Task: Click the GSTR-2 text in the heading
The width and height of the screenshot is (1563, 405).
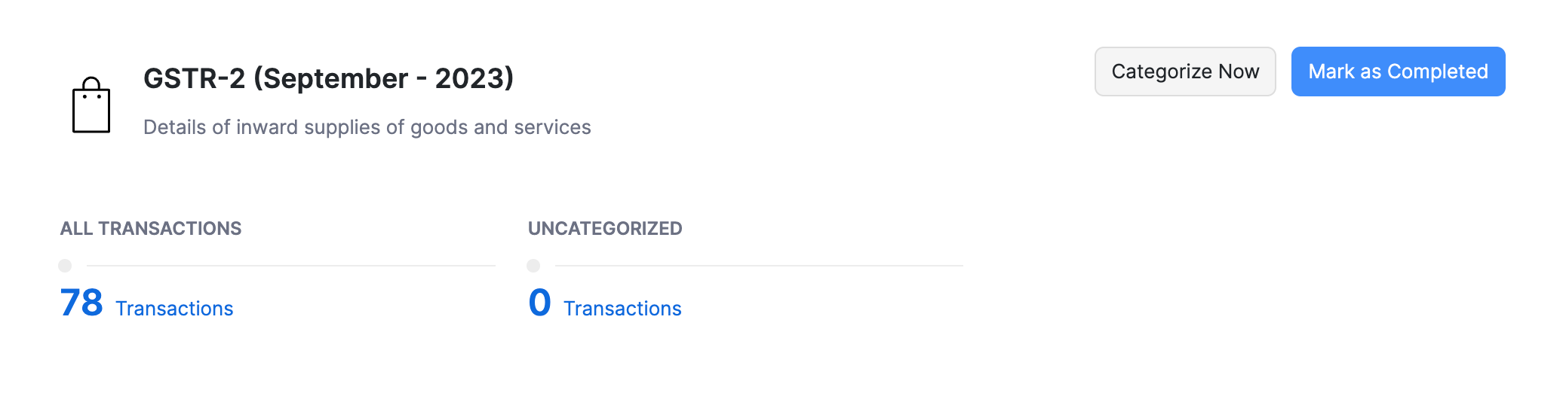Action: point(194,78)
